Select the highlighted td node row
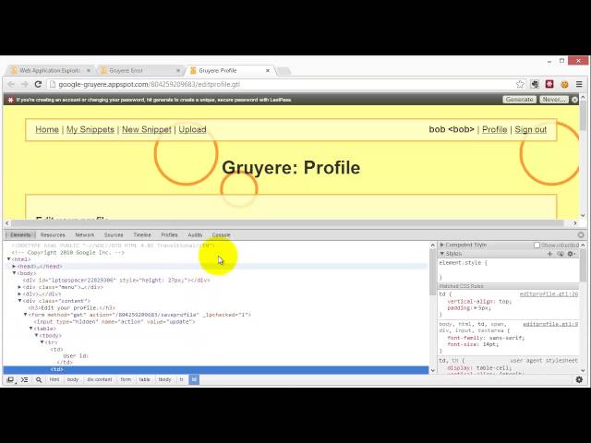Viewport: 591px width, 443px height. tap(216, 369)
